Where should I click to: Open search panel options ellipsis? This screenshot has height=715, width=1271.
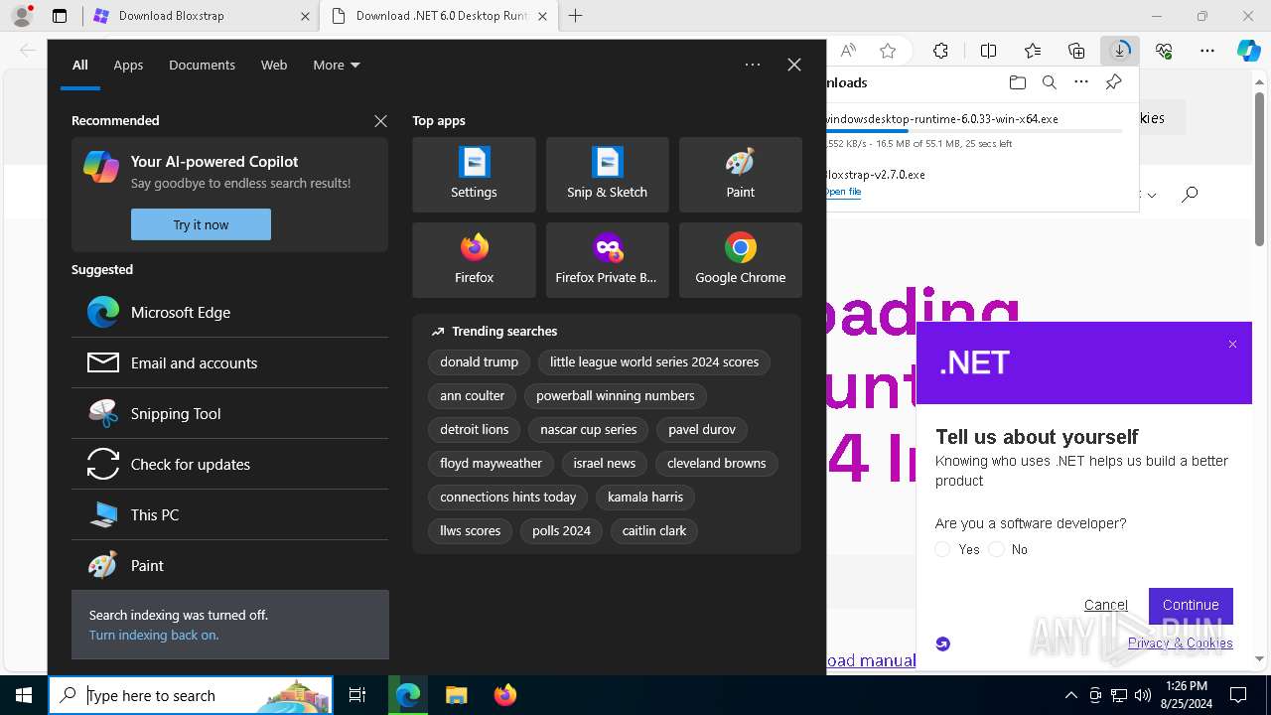(753, 65)
